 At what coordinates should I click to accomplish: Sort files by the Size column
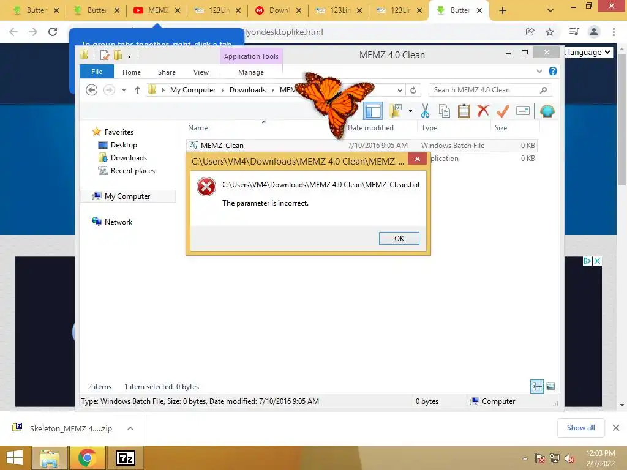point(501,127)
